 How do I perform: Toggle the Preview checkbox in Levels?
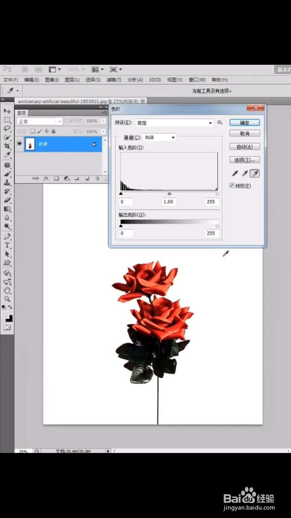click(x=232, y=185)
